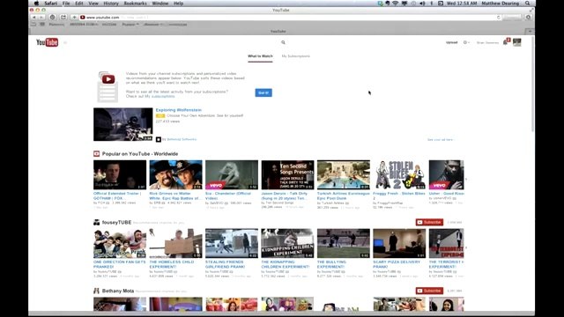Open the Help menu
Viewport: 564px width, 317px height.
coord(178,4)
